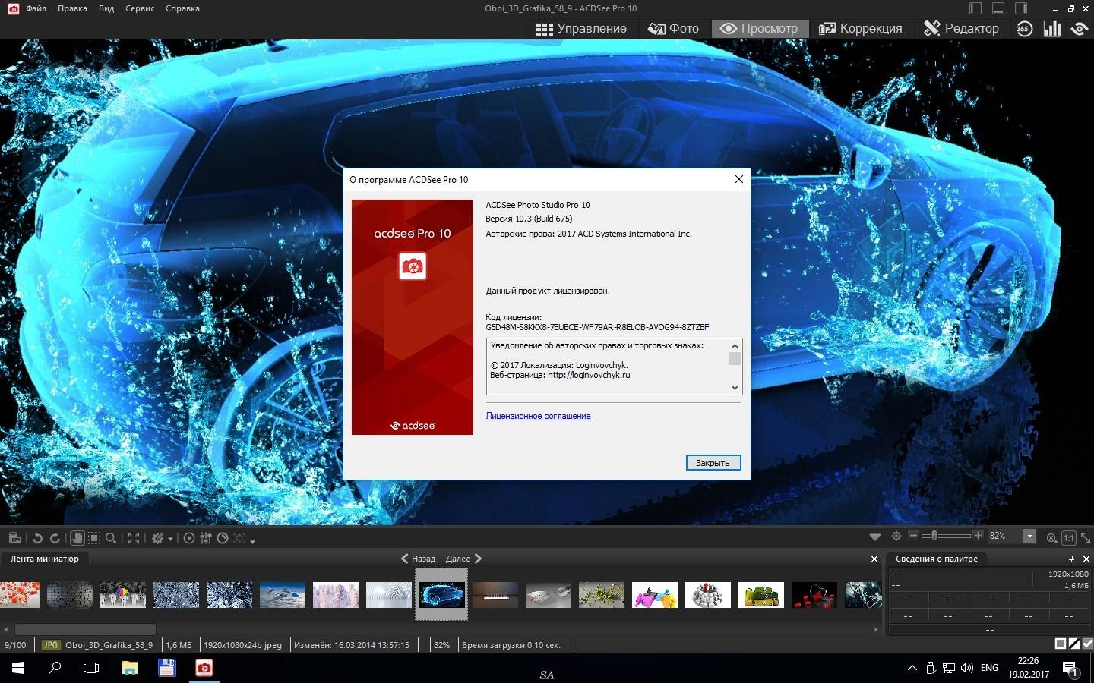Start the slideshow play button
Screen dimensions: 1094x683
coord(189,538)
